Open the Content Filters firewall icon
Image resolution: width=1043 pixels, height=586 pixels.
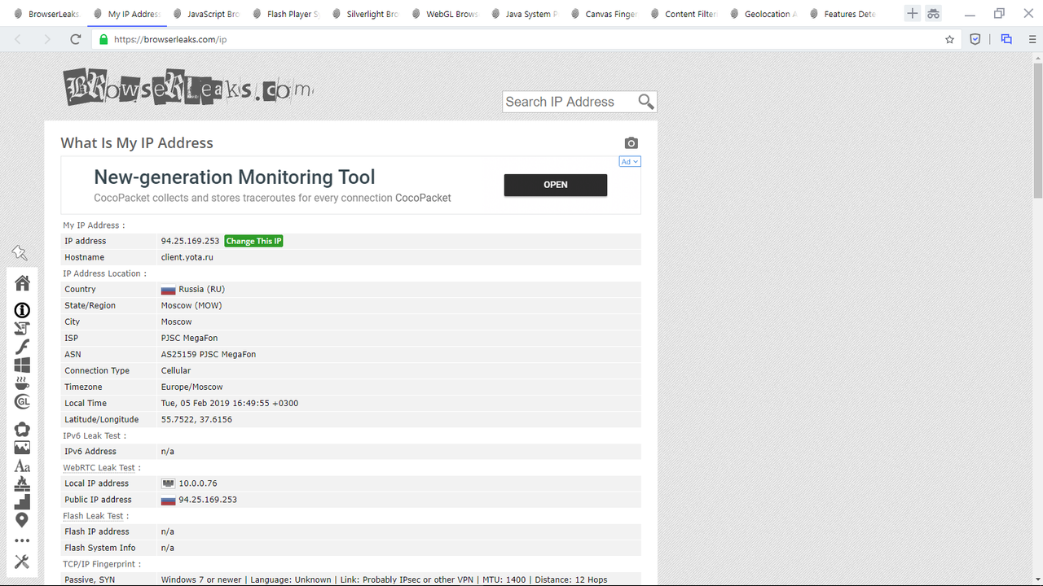click(22, 484)
